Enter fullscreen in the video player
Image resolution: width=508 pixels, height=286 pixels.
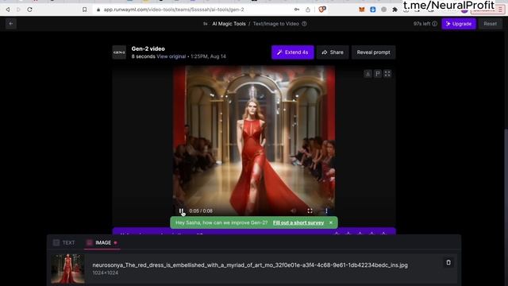pos(310,211)
